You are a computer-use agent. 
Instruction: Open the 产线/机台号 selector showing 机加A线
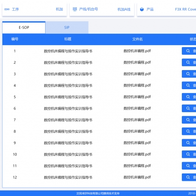click(102, 9)
